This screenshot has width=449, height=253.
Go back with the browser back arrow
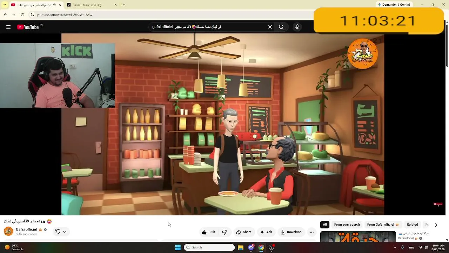(5, 15)
